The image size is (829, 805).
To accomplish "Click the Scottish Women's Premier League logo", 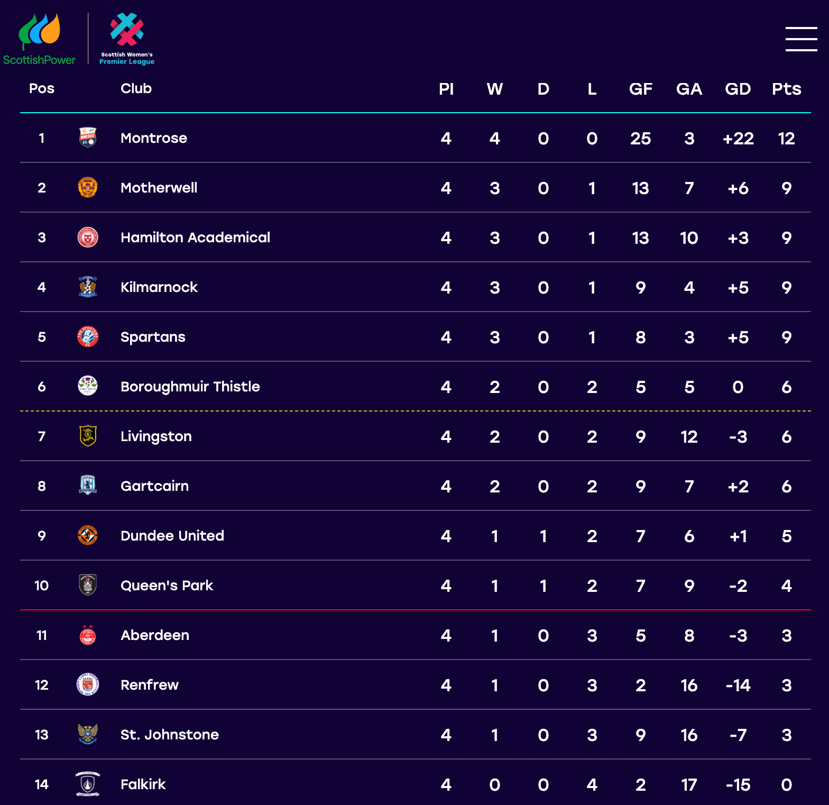I will coord(127,39).
